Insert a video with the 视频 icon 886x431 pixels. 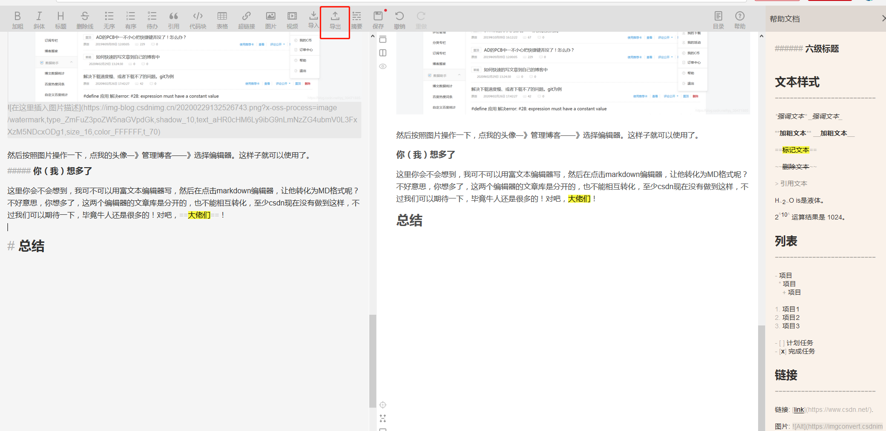point(292,19)
